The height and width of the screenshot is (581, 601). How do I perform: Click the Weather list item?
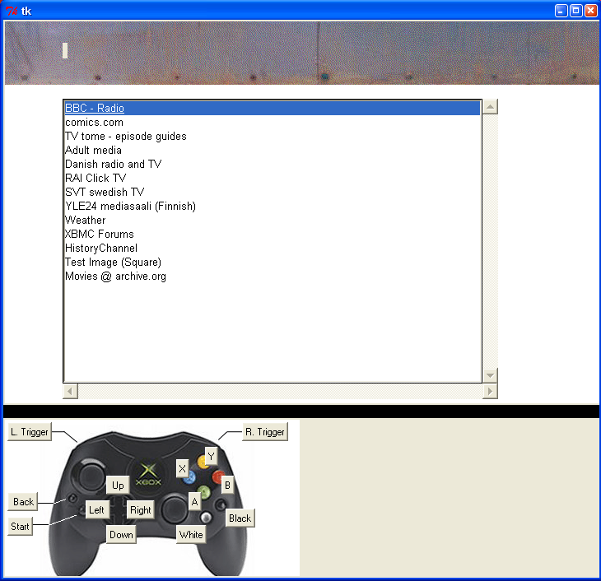273,220
